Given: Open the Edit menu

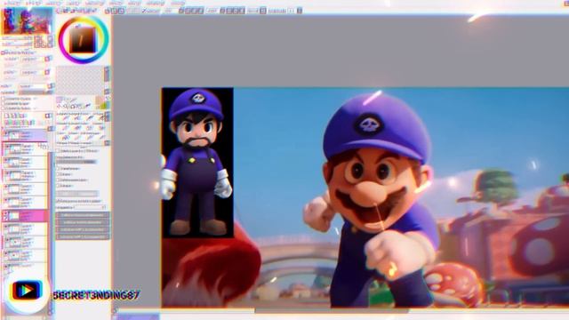Looking at the screenshot, I should click(34, 3).
